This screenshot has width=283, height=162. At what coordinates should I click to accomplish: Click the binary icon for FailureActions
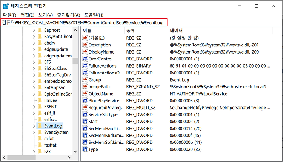coord(85,66)
